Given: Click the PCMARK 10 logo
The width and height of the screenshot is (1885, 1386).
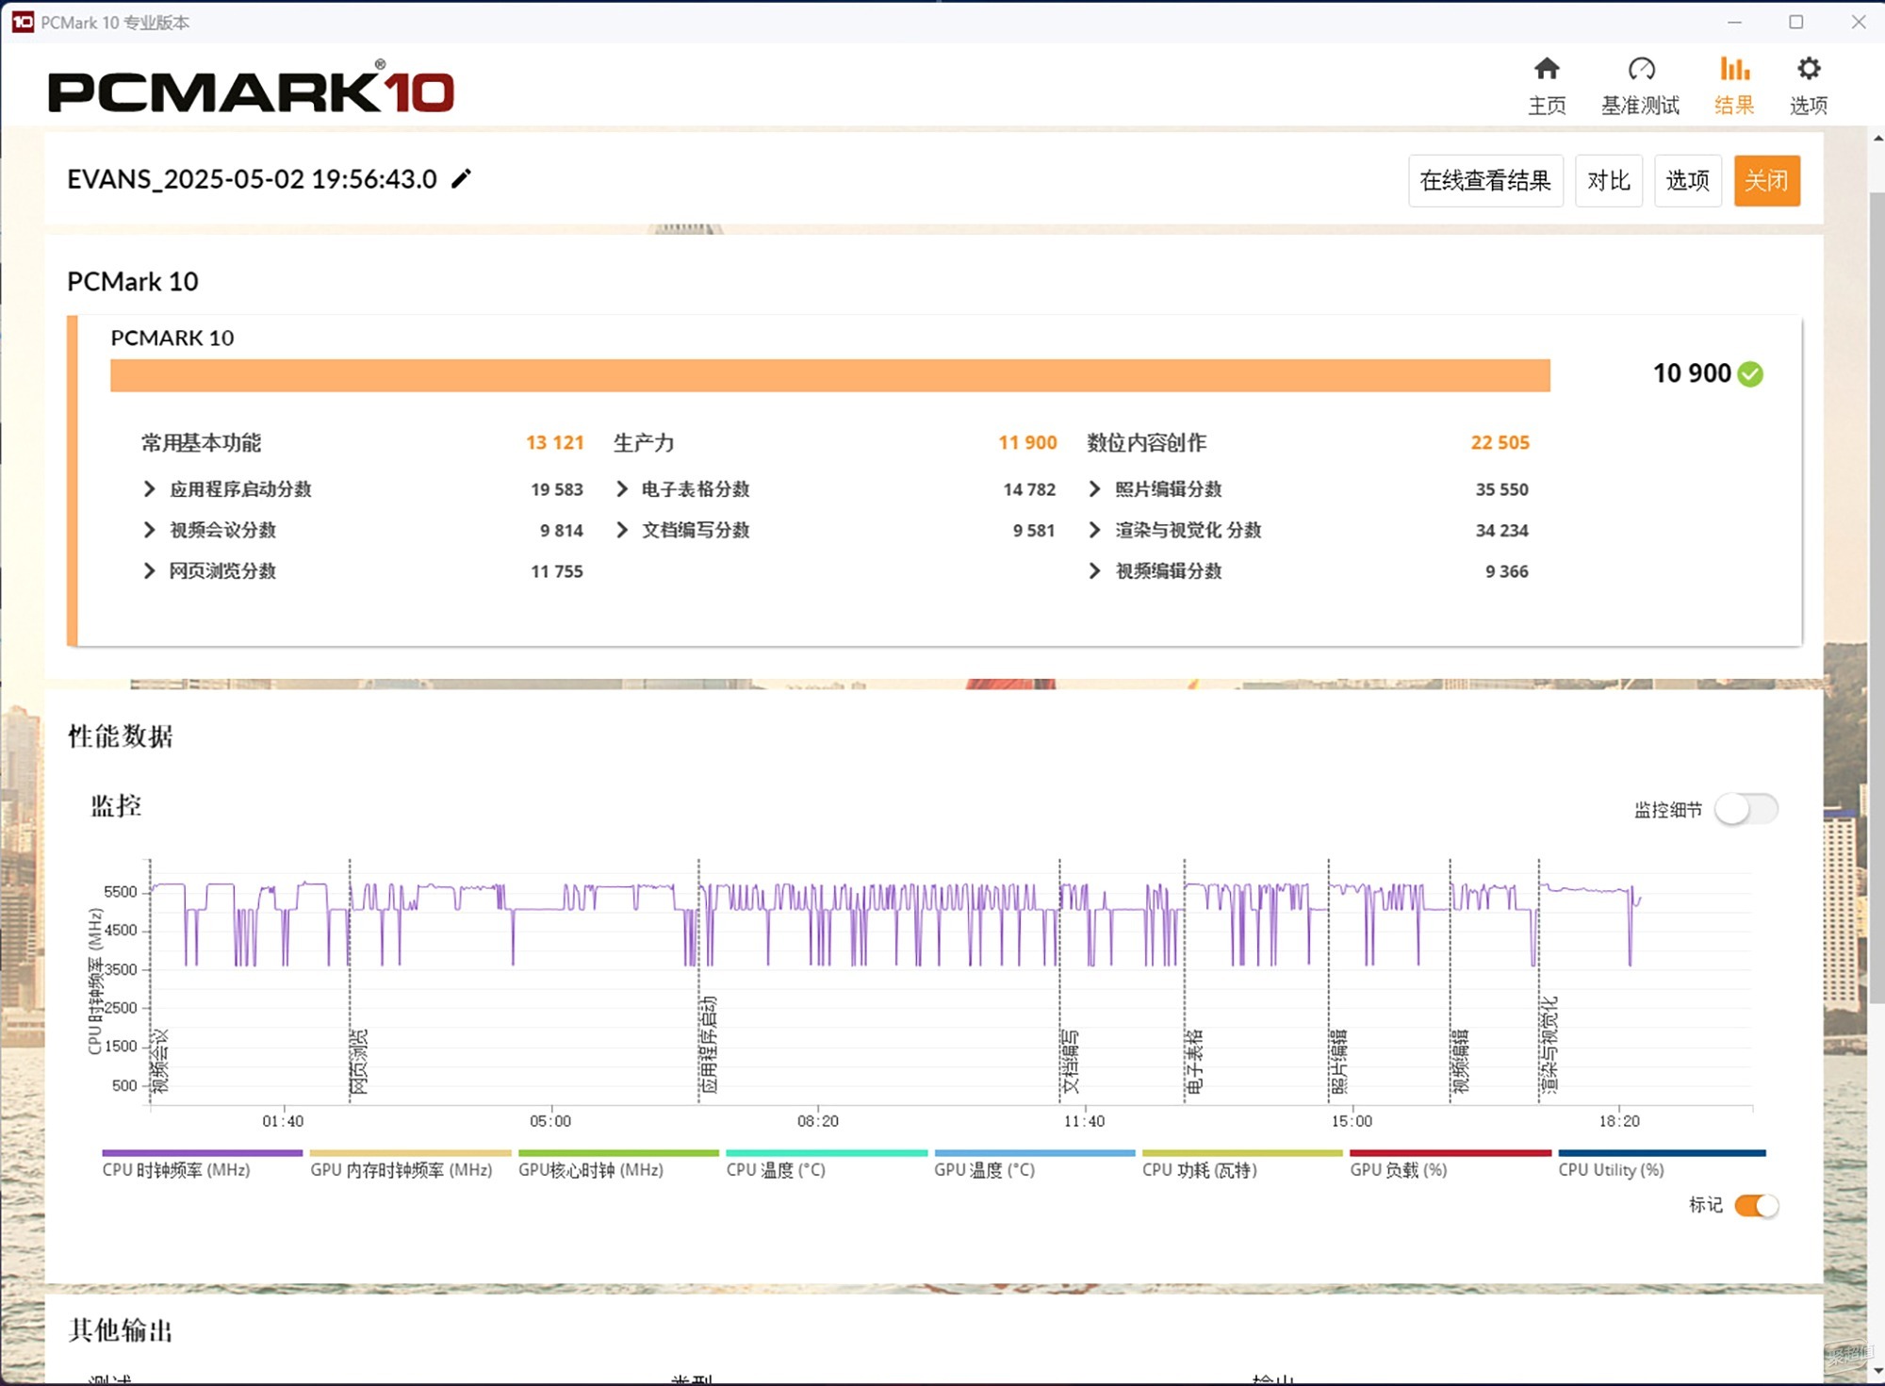Looking at the screenshot, I should (252, 88).
